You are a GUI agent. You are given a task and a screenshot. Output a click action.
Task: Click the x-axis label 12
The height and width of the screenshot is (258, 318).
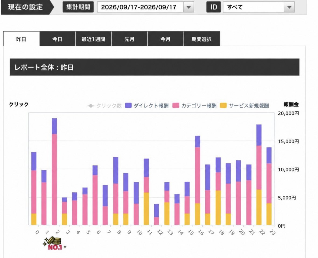(x=160, y=232)
